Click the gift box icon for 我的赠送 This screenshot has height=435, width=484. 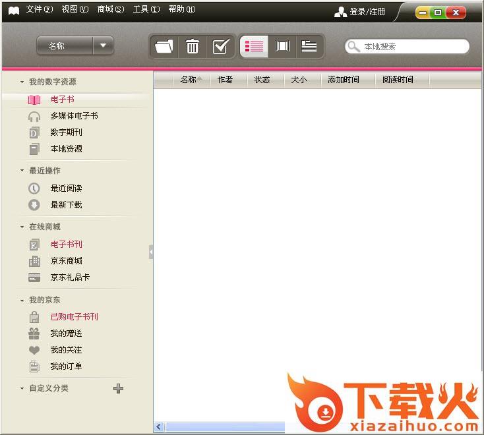pyautogui.click(x=34, y=333)
